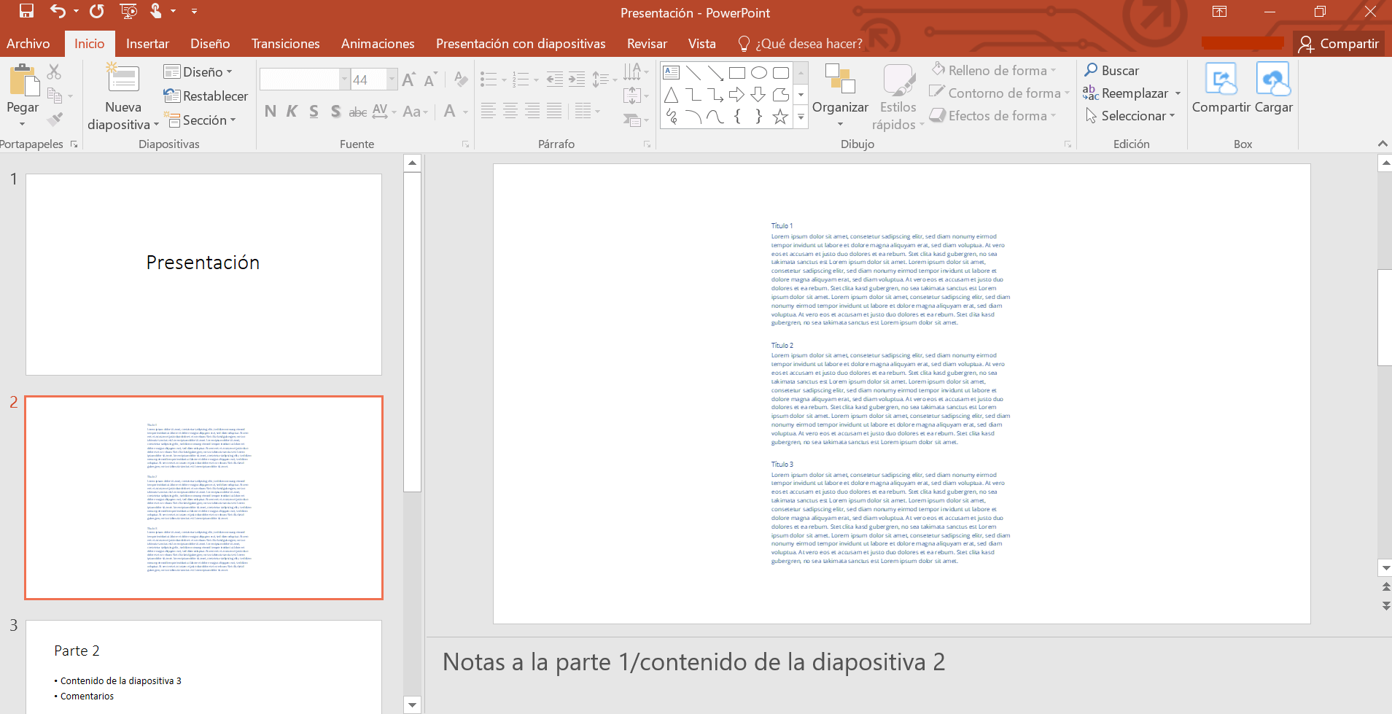Select the text box shape
Screen dimensions: 1392x714
click(x=672, y=73)
